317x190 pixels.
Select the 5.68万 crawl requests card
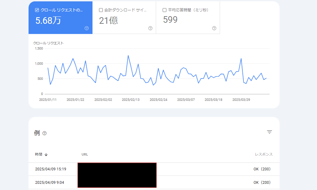[61, 18]
